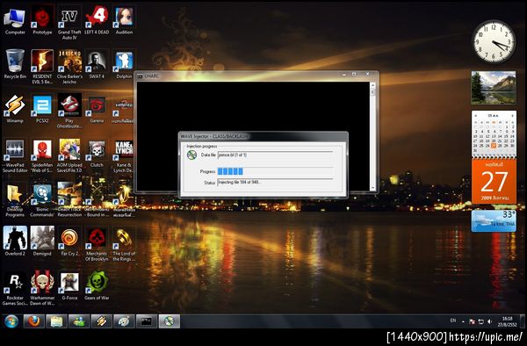Click the Far Cry 2 icon
Screen dimensions: 527x346
tap(69, 241)
